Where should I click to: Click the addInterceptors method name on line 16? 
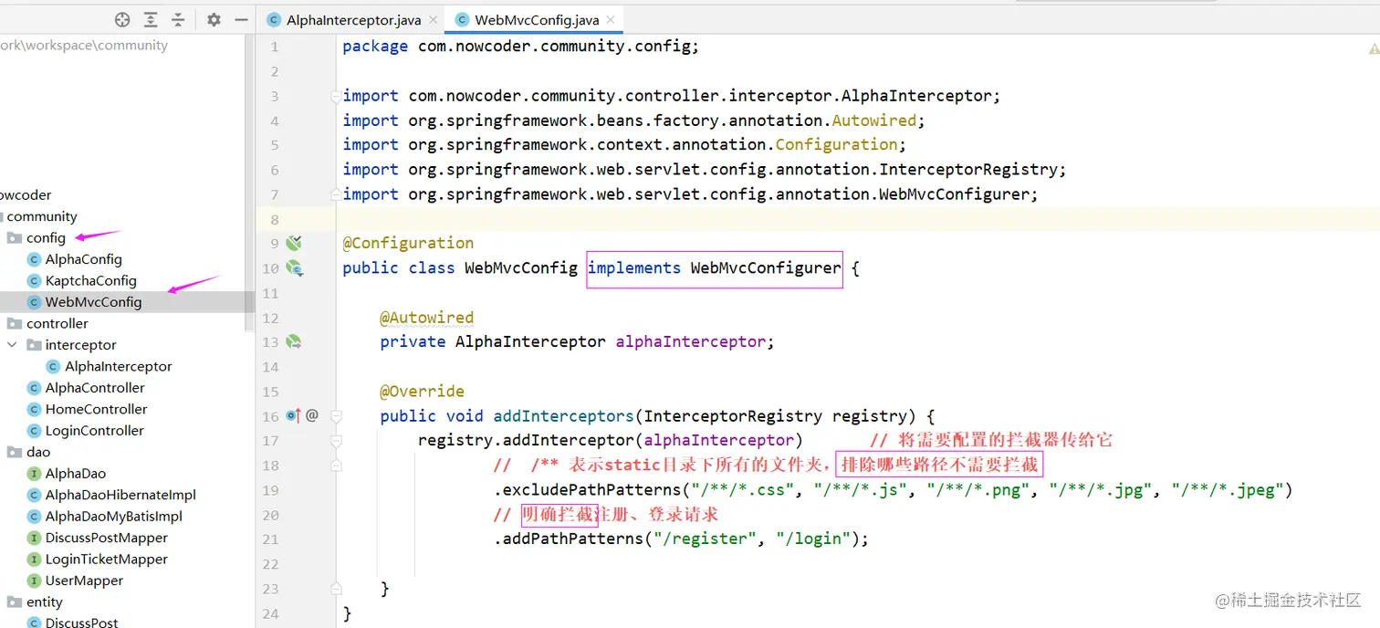point(563,416)
